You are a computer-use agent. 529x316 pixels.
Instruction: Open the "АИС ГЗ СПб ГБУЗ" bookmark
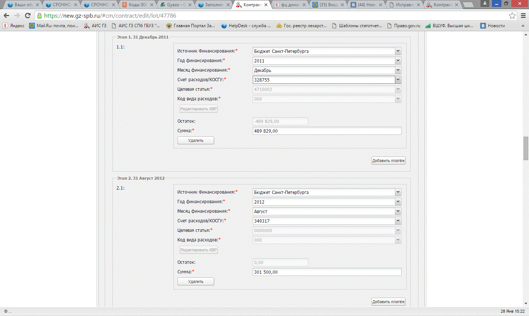(x=136, y=26)
